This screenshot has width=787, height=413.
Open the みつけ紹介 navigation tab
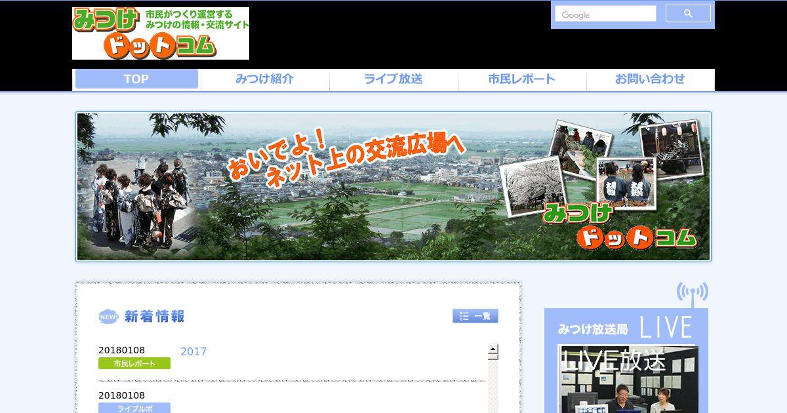(265, 79)
